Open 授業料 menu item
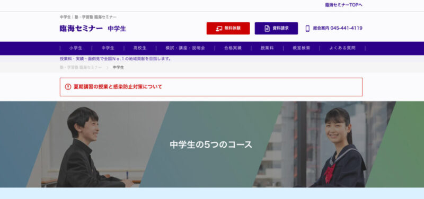 267,48
